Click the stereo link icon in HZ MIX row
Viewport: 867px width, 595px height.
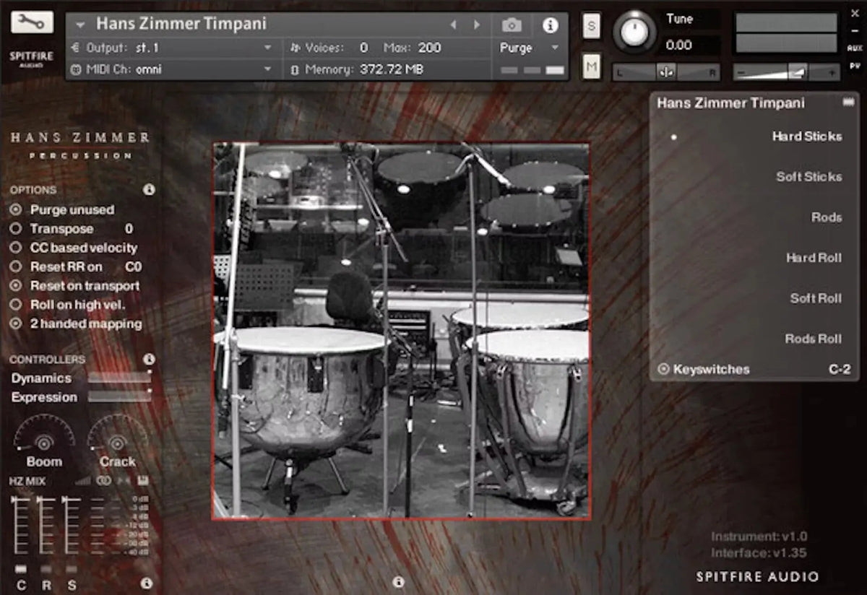pos(103,480)
